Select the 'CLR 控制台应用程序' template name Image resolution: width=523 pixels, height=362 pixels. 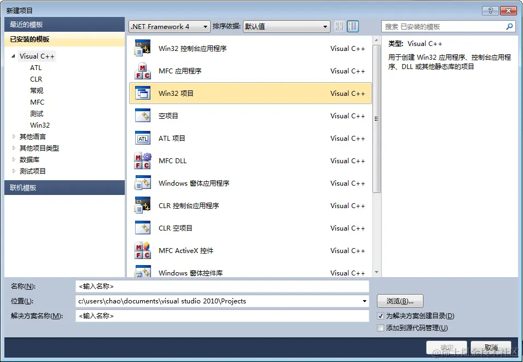click(x=188, y=205)
